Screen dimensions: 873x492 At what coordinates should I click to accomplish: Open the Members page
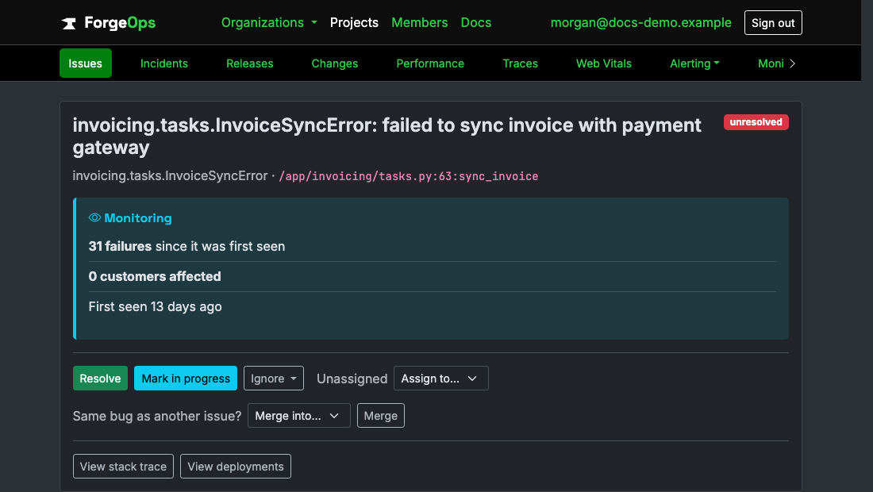point(419,23)
